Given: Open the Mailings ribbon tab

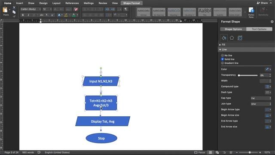Looking at the screenshot, I should coord(89,3).
